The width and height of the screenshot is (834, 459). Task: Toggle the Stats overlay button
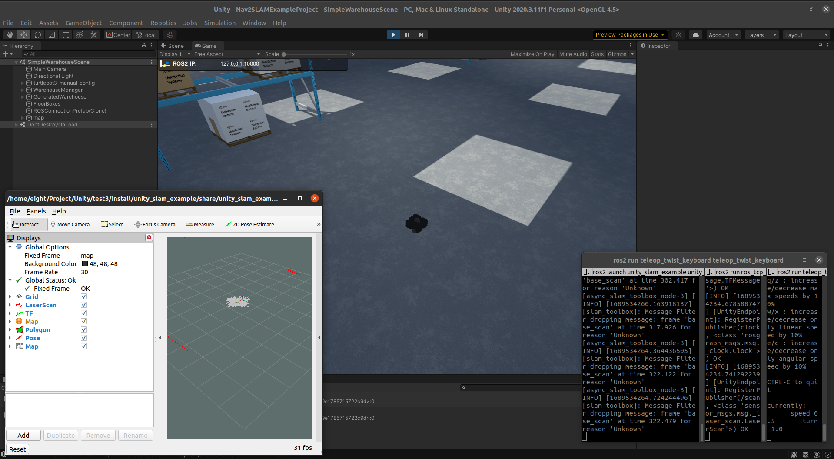(x=597, y=54)
